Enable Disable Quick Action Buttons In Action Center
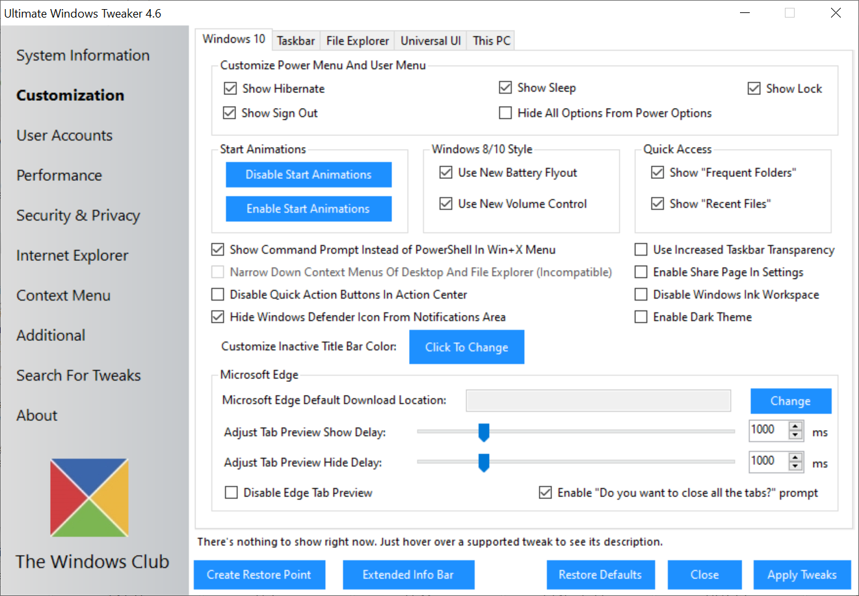This screenshot has height=596, width=859. (x=218, y=295)
